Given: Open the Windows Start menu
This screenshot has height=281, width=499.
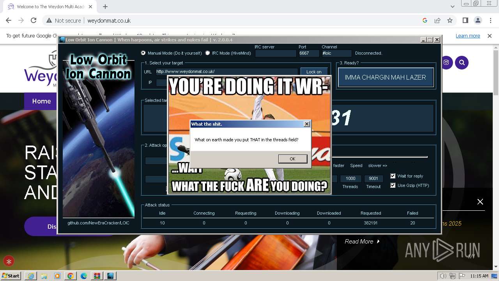Looking at the screenshot, I should tap(11, 276).
